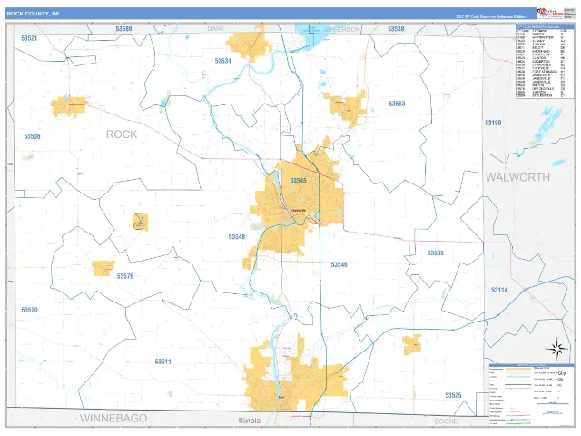Select the ZIP code label 53546
This screenshot has height=436, width=581.
pyautogui.click(x=339, y=264)
